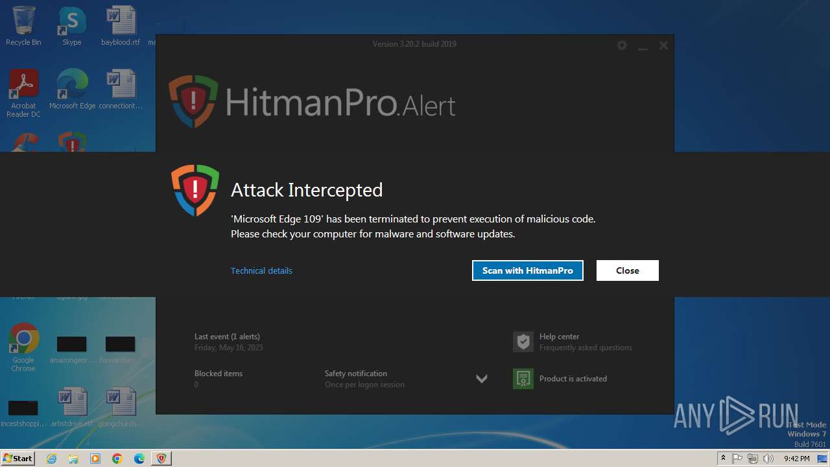Switch to HitmanPro.Alert taskbar button

(161, 459)
